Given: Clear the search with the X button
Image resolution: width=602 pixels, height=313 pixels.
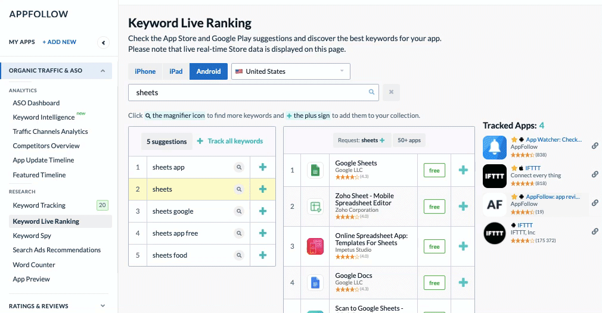Looking at the screenshot, I should click(391, 92).
